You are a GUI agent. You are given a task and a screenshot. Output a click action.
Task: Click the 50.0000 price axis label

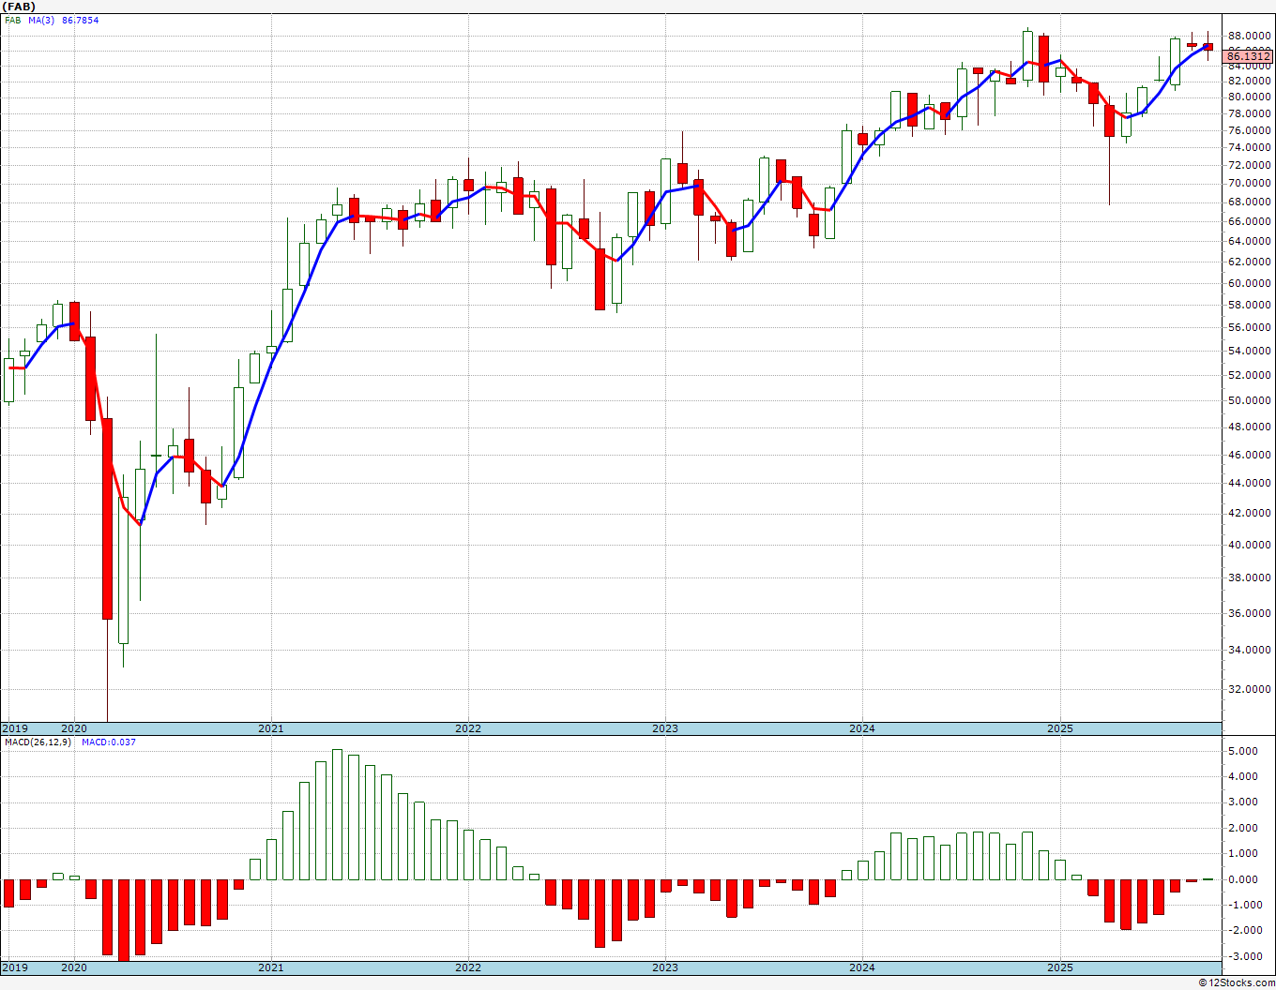point(1250,400)
